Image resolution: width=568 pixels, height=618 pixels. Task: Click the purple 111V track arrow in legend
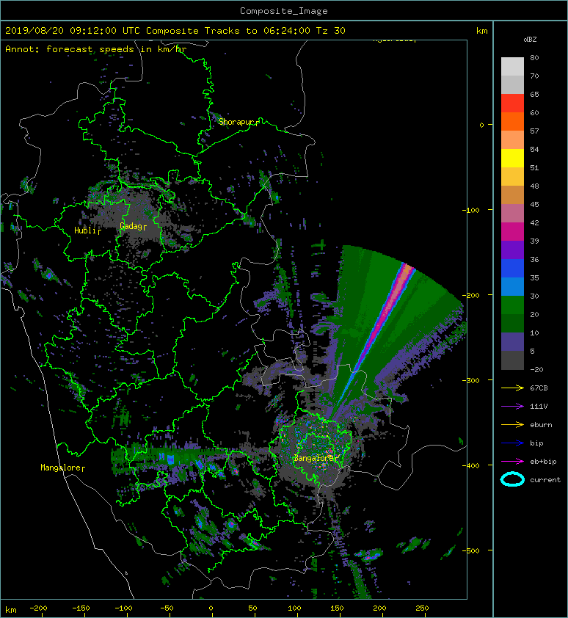coord(512,407)
